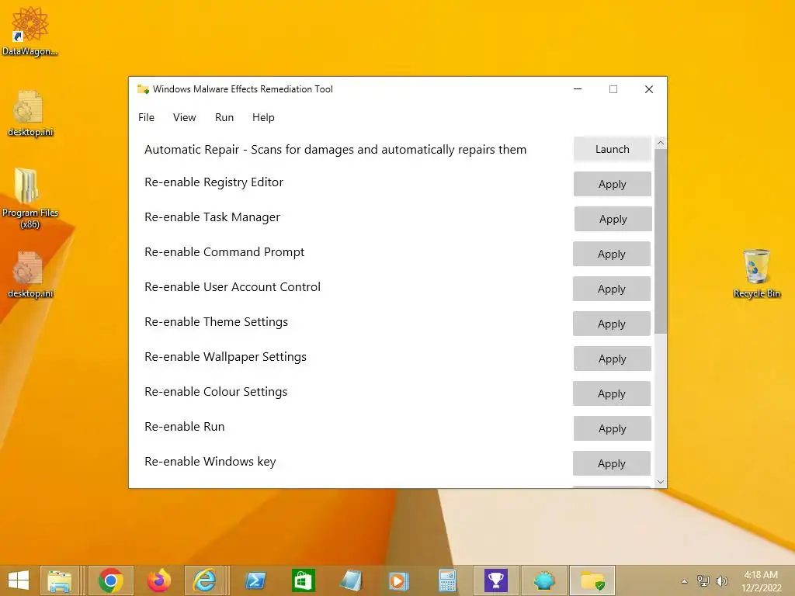The width and height of the screenshot is (795, 596).
Task: Open the Notepad taskbar icon
Action: (x=351, y=580)
